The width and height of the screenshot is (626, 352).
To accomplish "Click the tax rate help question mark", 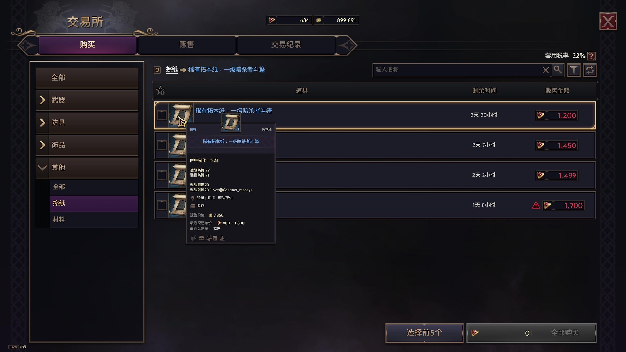I will (x=591, y=56).
